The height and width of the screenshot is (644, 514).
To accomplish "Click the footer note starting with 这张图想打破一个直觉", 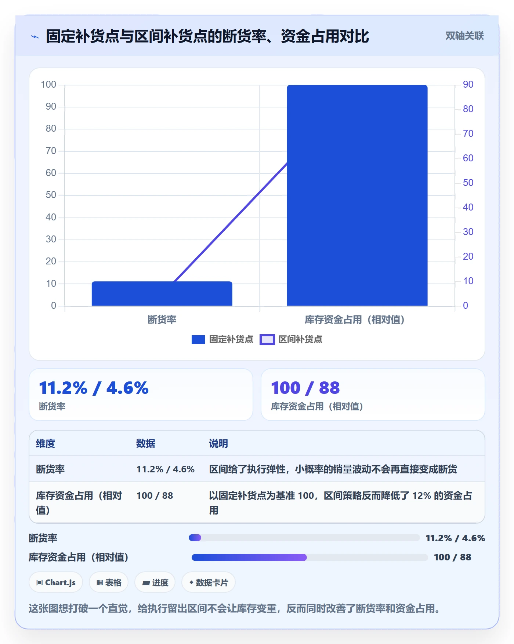I will pyautogui.click(x=234, y=609).
